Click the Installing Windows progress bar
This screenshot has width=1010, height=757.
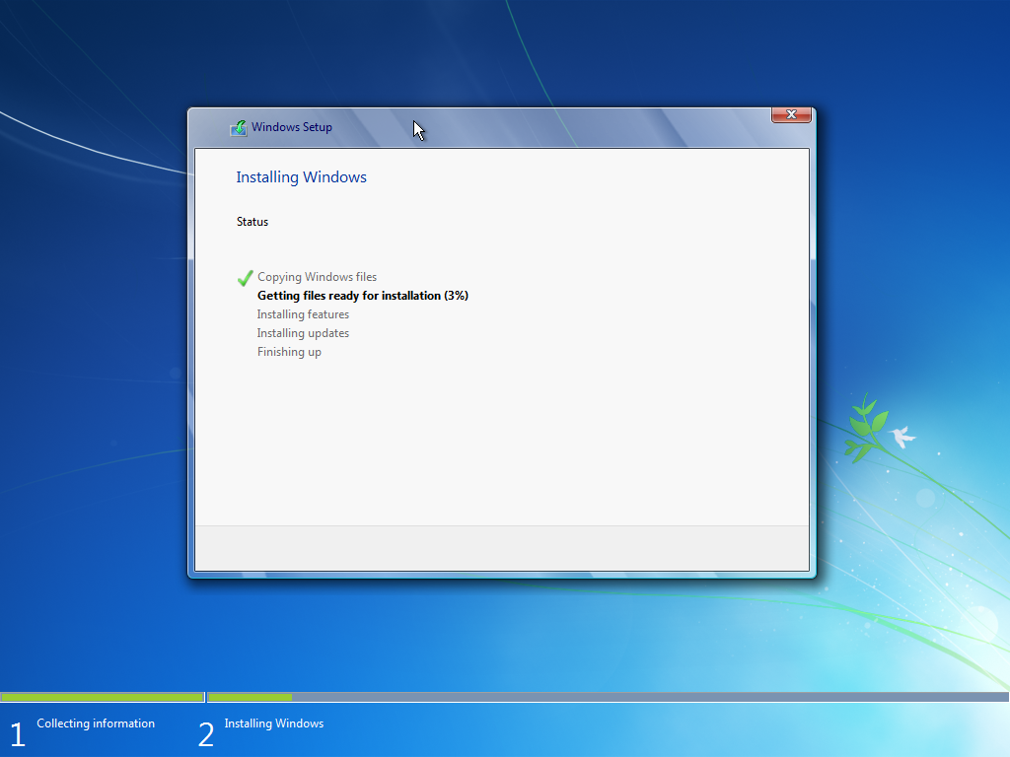click(608, 697)
